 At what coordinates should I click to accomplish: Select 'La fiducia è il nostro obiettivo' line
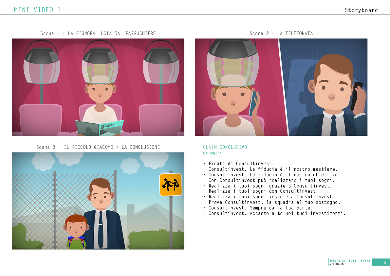[x=271, y=175]
